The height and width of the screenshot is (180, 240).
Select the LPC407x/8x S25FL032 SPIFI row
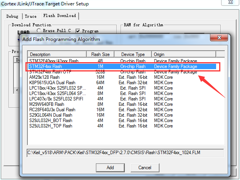coord(122,99)
